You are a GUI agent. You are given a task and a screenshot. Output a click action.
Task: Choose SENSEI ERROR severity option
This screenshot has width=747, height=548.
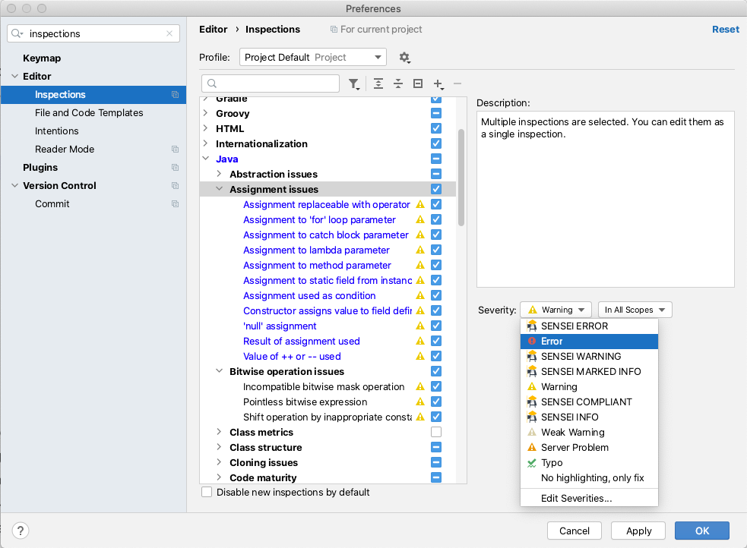589,326
